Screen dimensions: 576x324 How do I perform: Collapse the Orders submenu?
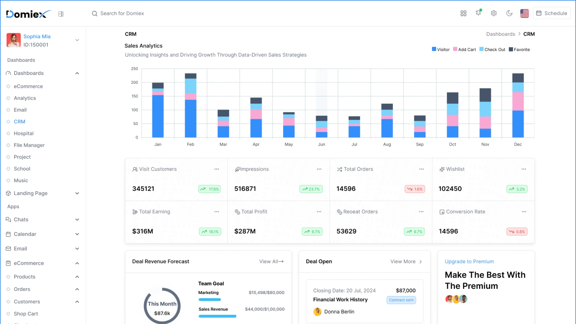pyautogui.click(x=77, y=289)
